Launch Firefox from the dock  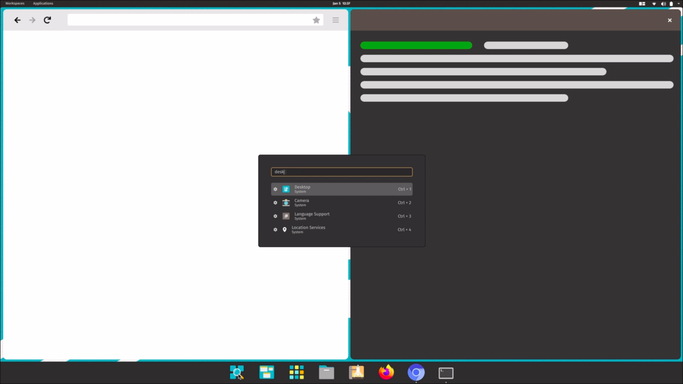[x=386, y=372]
